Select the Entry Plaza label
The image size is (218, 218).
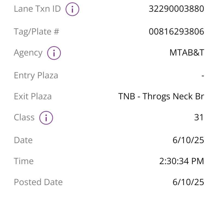coord(36,76)
